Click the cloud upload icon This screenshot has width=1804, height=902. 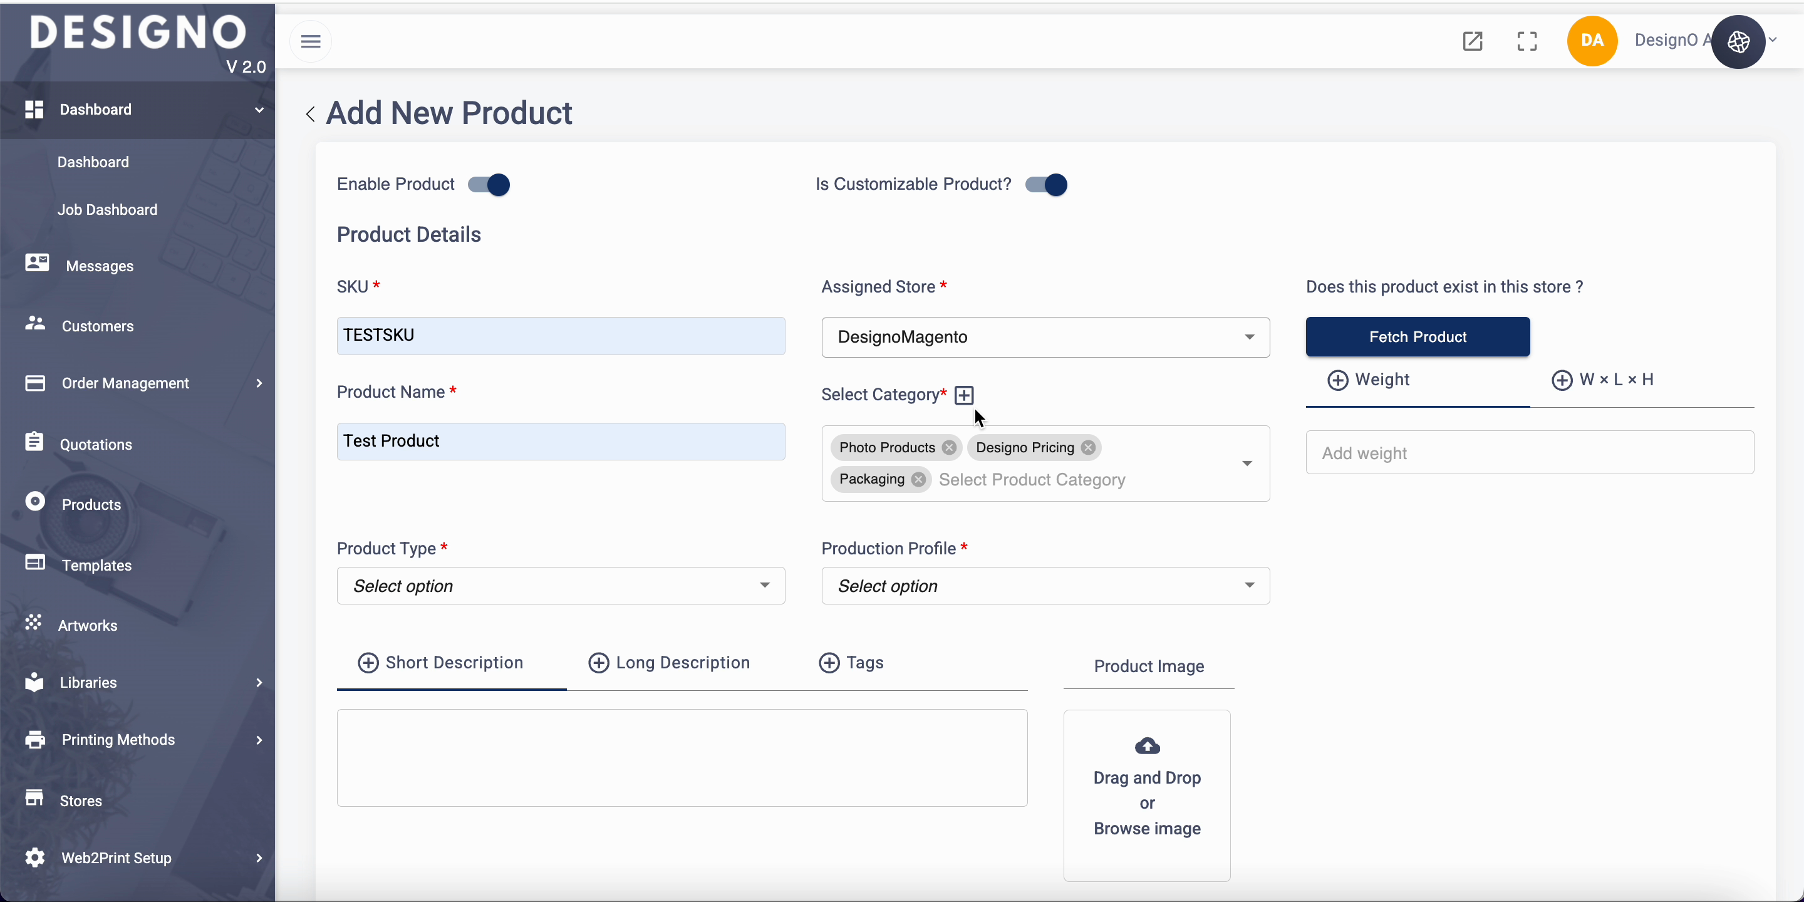tap(1146, 747)
